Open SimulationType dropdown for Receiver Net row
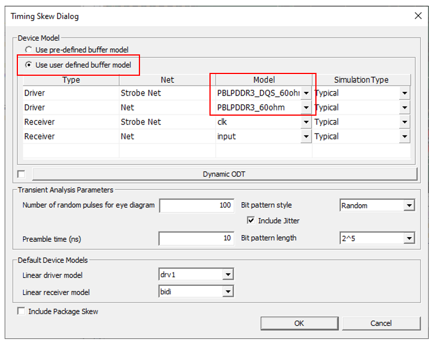438x350 pixels. pyautogui.click(x=404, y=137)
